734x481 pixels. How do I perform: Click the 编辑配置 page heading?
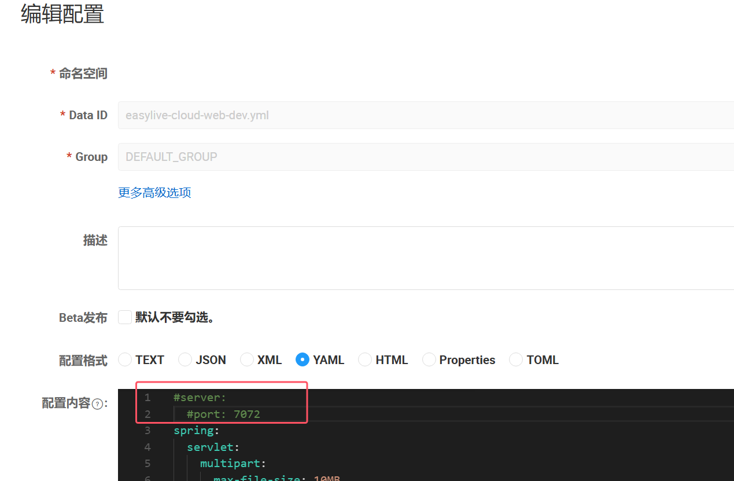point(62,14)
